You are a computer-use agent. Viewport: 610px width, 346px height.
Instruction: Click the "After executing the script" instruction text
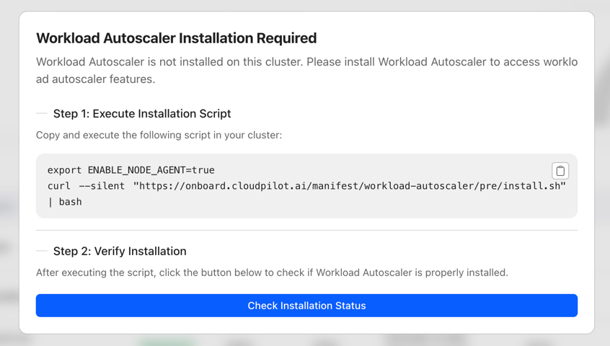(272, 272)
